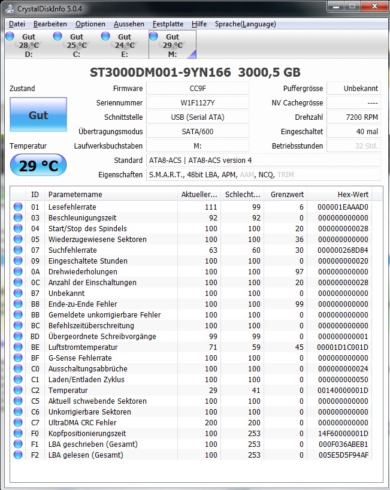
Task: Click status orb for Ende-zu-Ende Fehler
Action: click(x=18, y=304)
